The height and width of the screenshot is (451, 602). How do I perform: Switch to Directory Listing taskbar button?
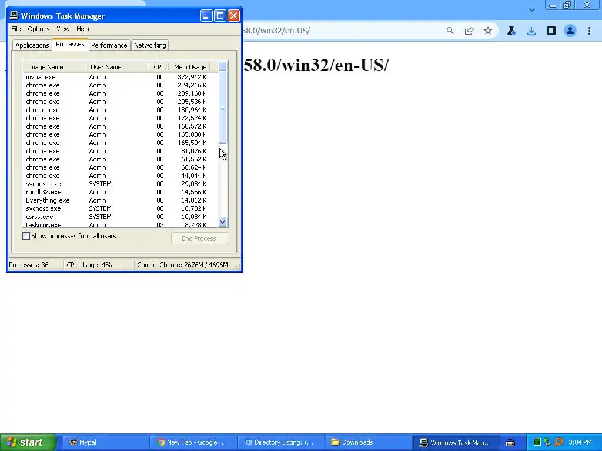point(280,442)
